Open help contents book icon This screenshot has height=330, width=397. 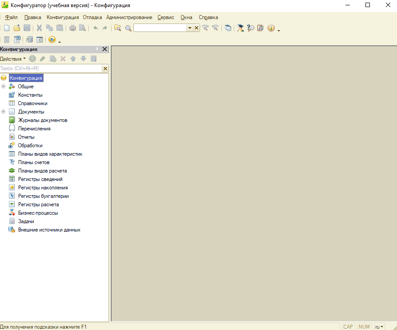[261, 28]
